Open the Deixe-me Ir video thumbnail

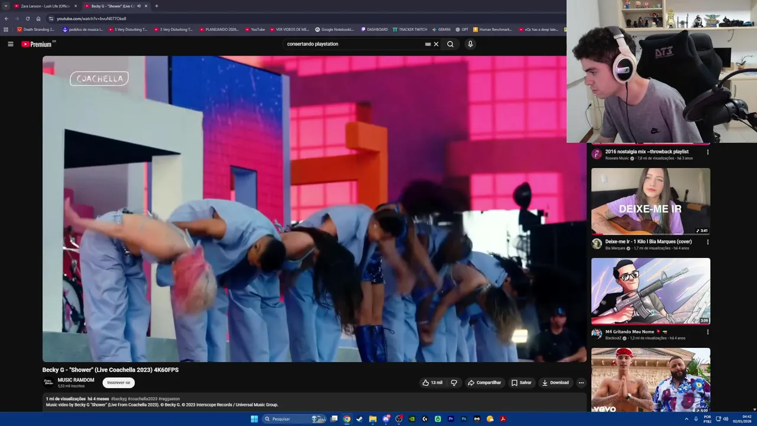pos(651,201)
